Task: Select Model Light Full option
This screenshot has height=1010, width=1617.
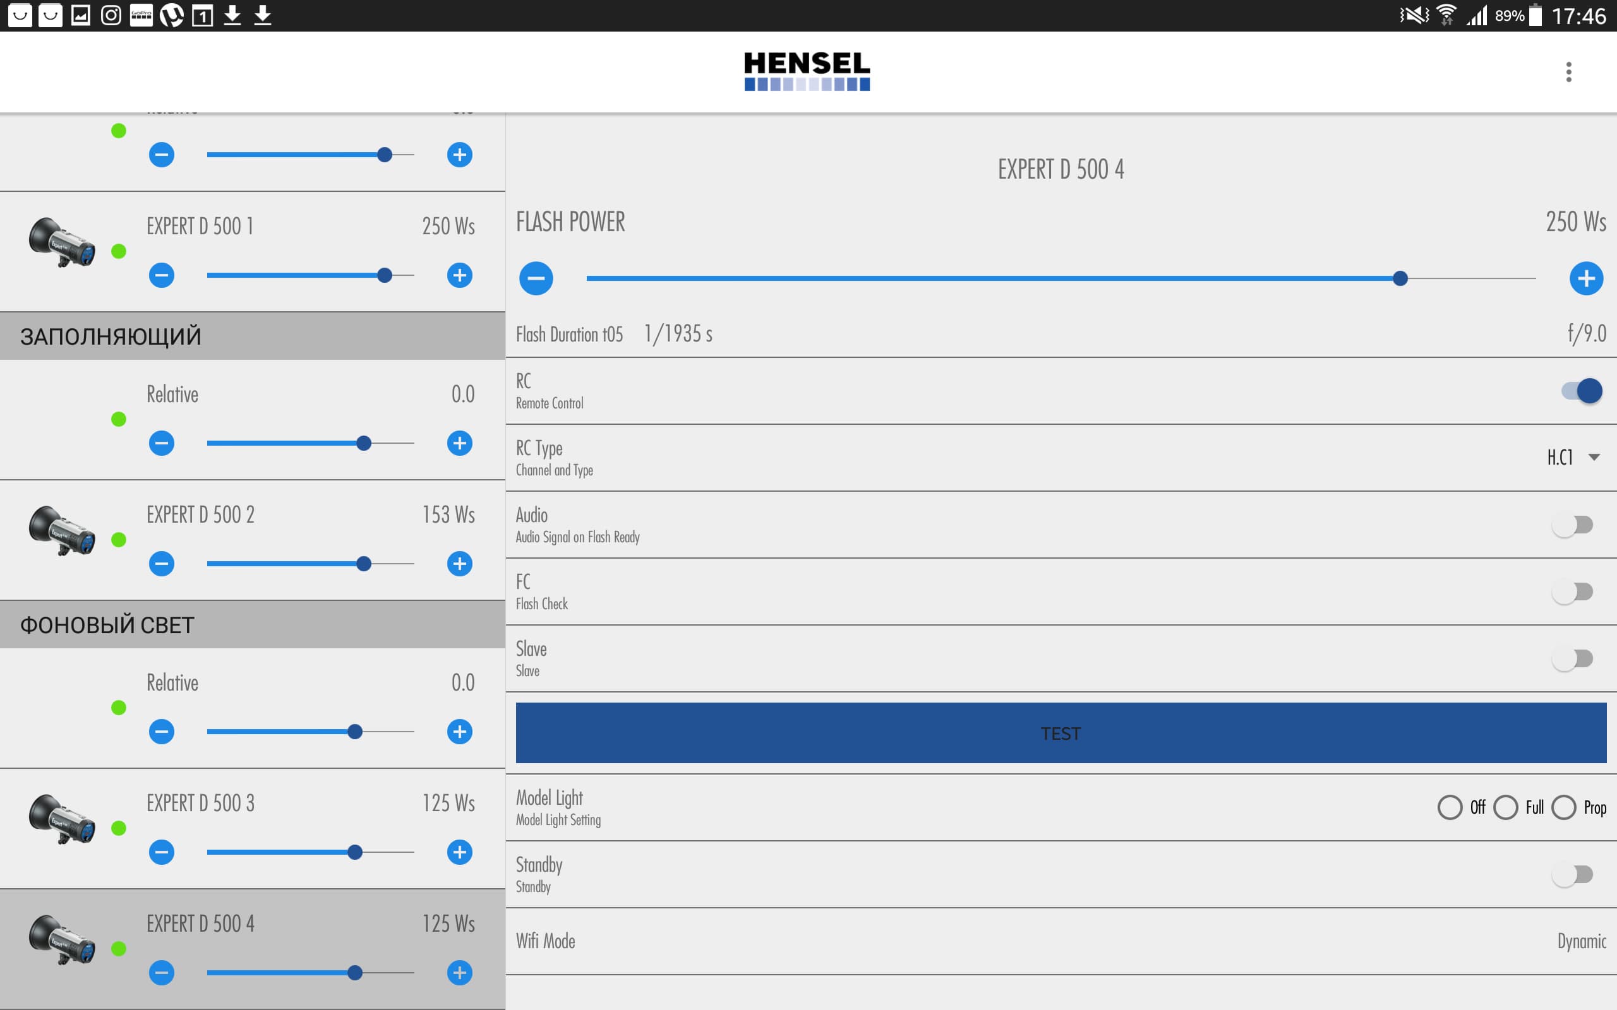Action: 1505,807
